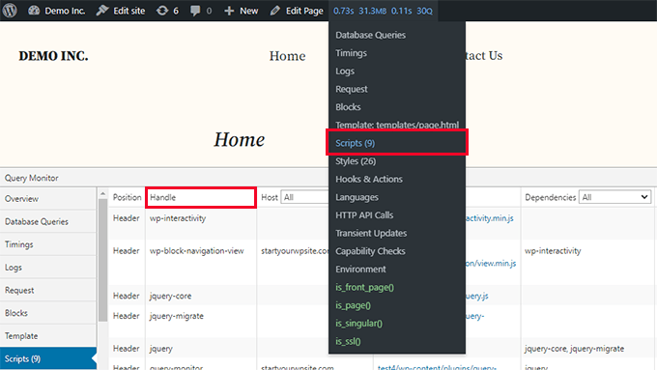Select Database Queries in the dropdown menu
The image size is (657, 370).
(370, 35)
